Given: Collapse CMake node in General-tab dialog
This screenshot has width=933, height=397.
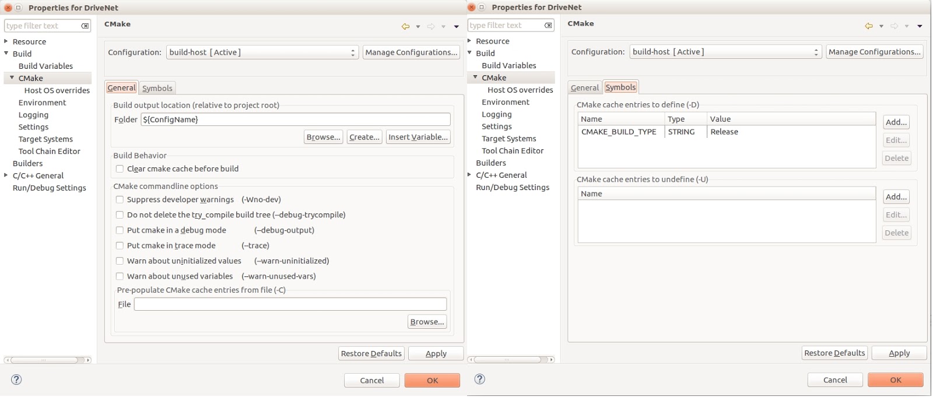Looking at the screenshot, I should [x=12, y=78].
